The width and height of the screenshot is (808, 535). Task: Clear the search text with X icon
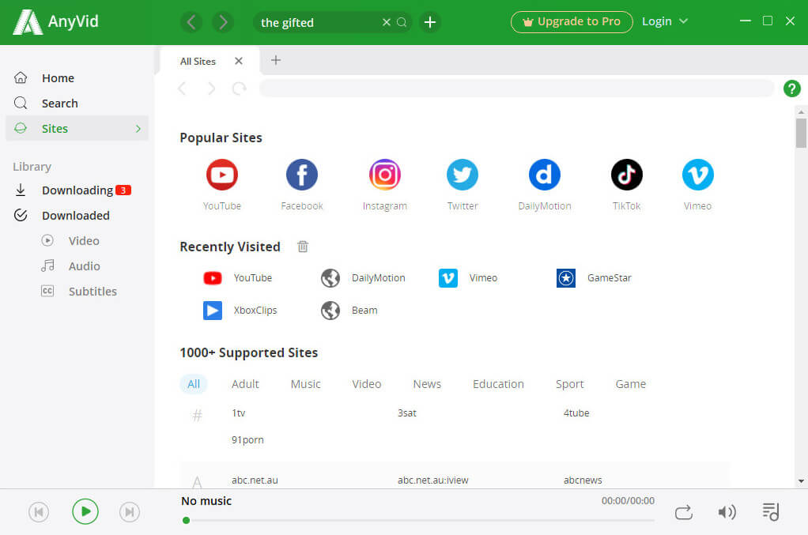click(386, 22)
